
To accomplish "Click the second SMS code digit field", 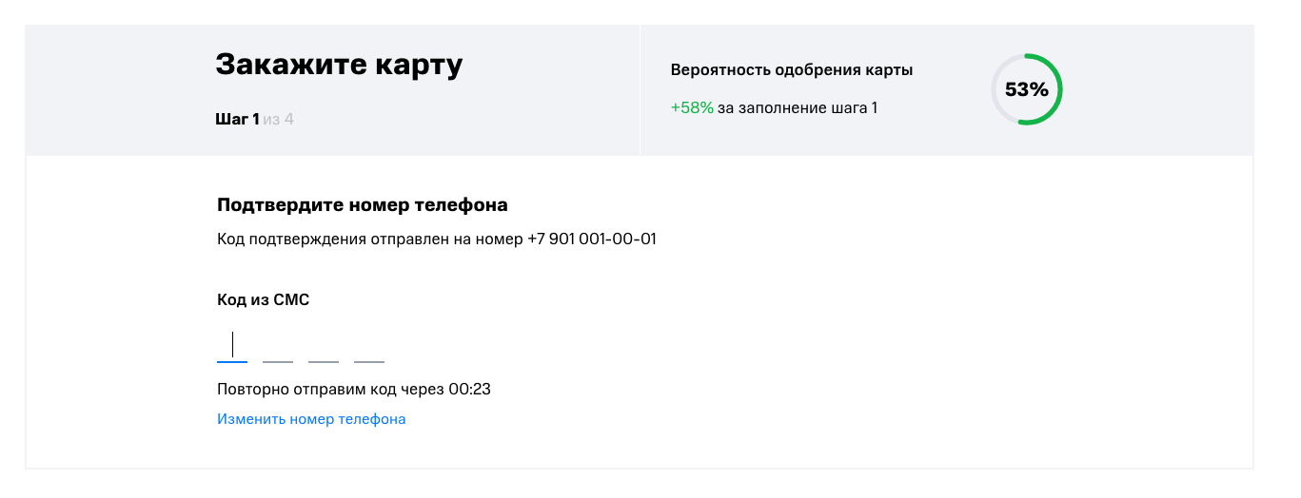I will coord(278,346).
